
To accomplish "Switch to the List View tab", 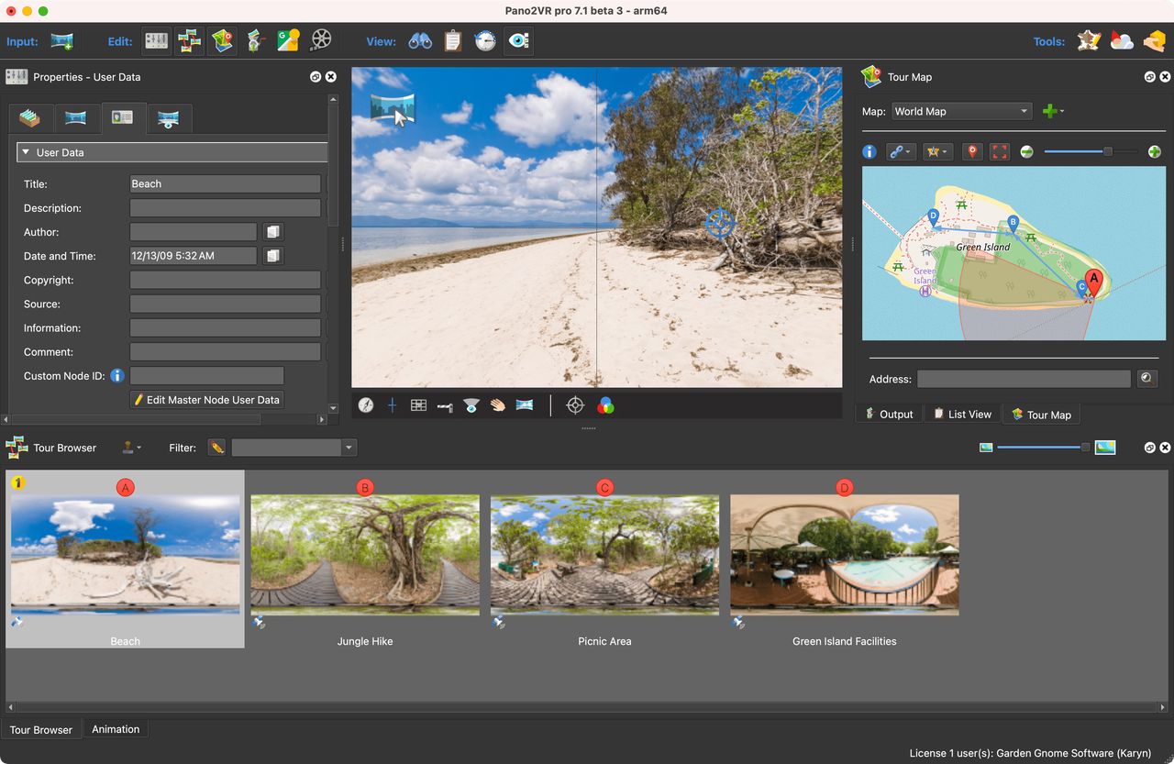I will point(961,414).
